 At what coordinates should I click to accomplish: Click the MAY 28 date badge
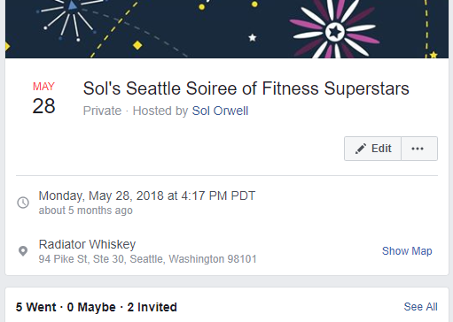pos(43,98)
